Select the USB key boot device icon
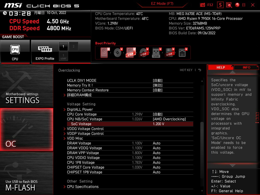 coord(156,53)
